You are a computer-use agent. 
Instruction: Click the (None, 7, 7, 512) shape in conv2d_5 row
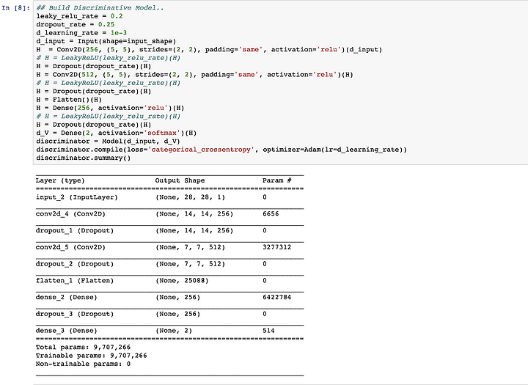190,247
